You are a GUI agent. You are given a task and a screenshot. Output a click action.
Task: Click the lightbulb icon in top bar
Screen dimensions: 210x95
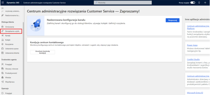point(199,3)
